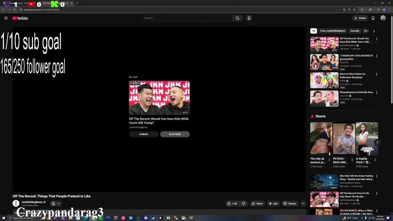
Task: Dislike the video with thumbs down
Action: 243,204
